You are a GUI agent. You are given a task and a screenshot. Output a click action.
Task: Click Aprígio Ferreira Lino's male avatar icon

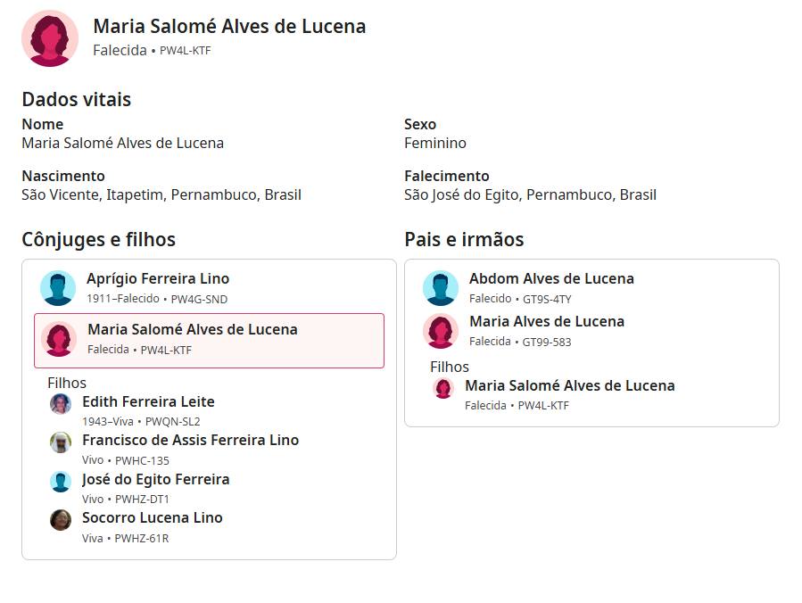[x=58, y=288]
